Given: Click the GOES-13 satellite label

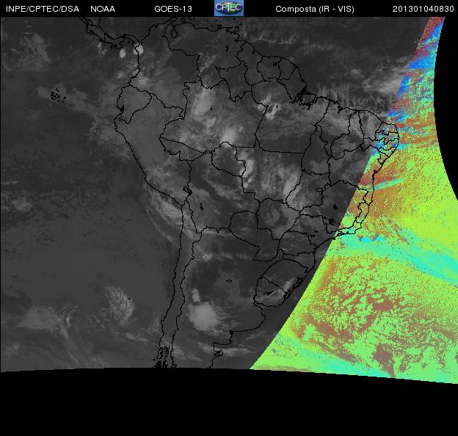Looking at the screenshot, I should point(173,9).
